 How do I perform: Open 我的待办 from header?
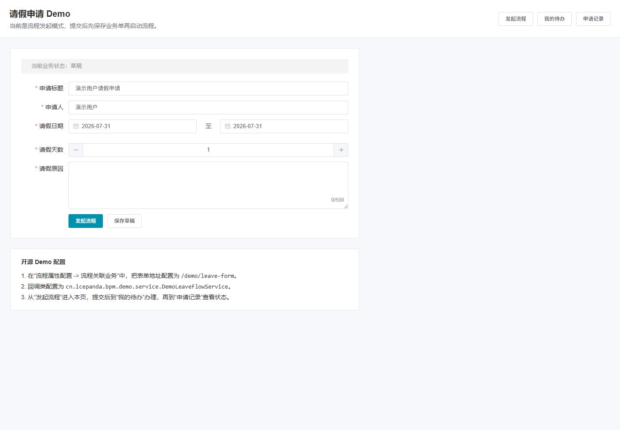(554, 19)
